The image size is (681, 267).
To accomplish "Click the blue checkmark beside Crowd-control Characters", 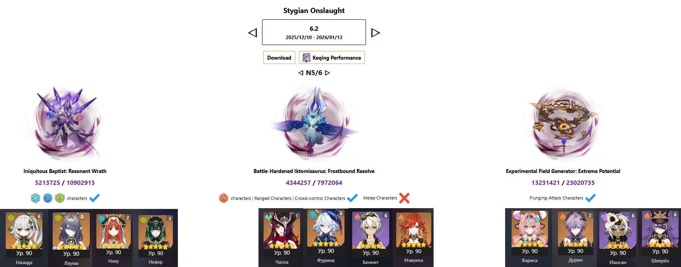I will coord(352,198).
